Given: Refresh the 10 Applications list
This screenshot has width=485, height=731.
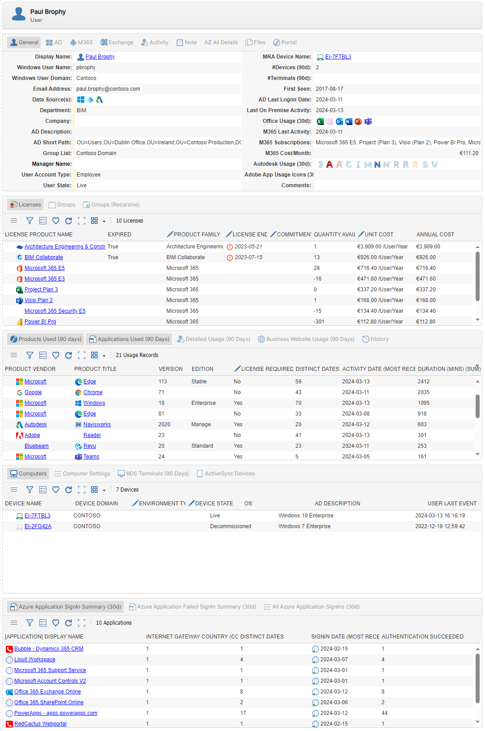Looking at the screenshot, I should (x=69, y=623).
